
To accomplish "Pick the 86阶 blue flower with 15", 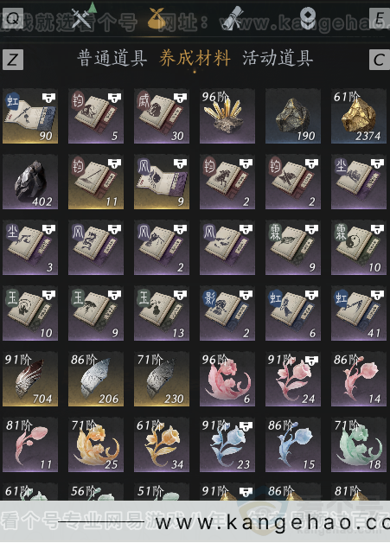I will click(x=293, y=444).
